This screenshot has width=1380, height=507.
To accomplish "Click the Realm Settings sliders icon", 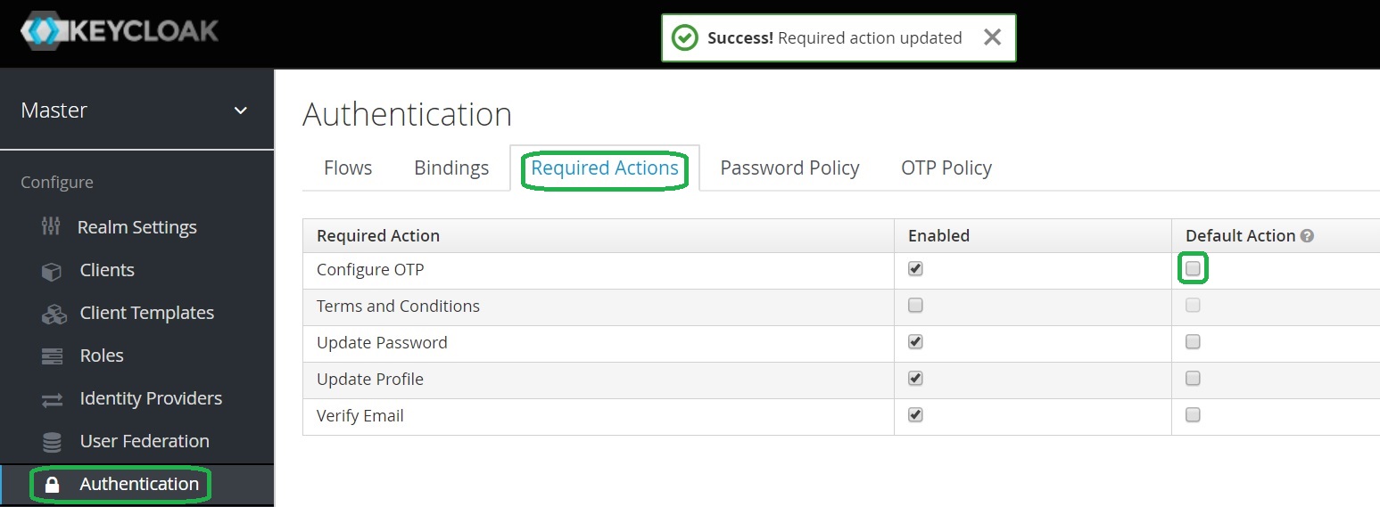I will pos(52,227).
